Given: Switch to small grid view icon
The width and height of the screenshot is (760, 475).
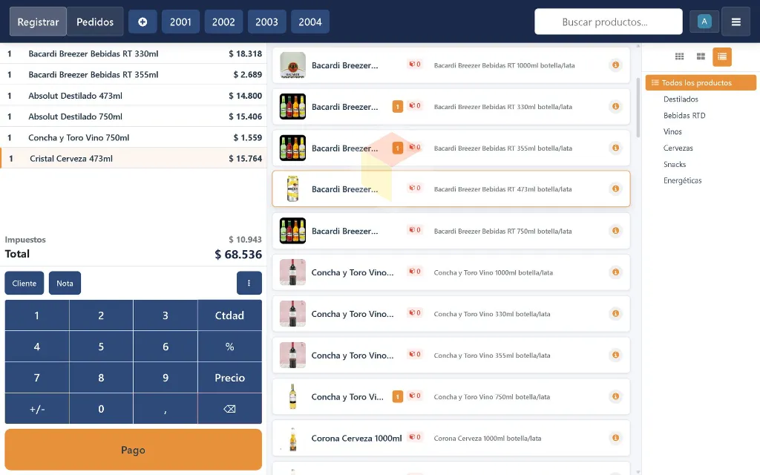Looking at the screenshot, I should click(680, 56).
